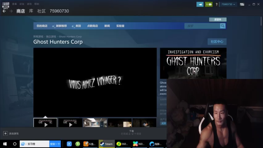Click the 独立游戏 breadcrumb link
The image size is (263, 148).
51,37
